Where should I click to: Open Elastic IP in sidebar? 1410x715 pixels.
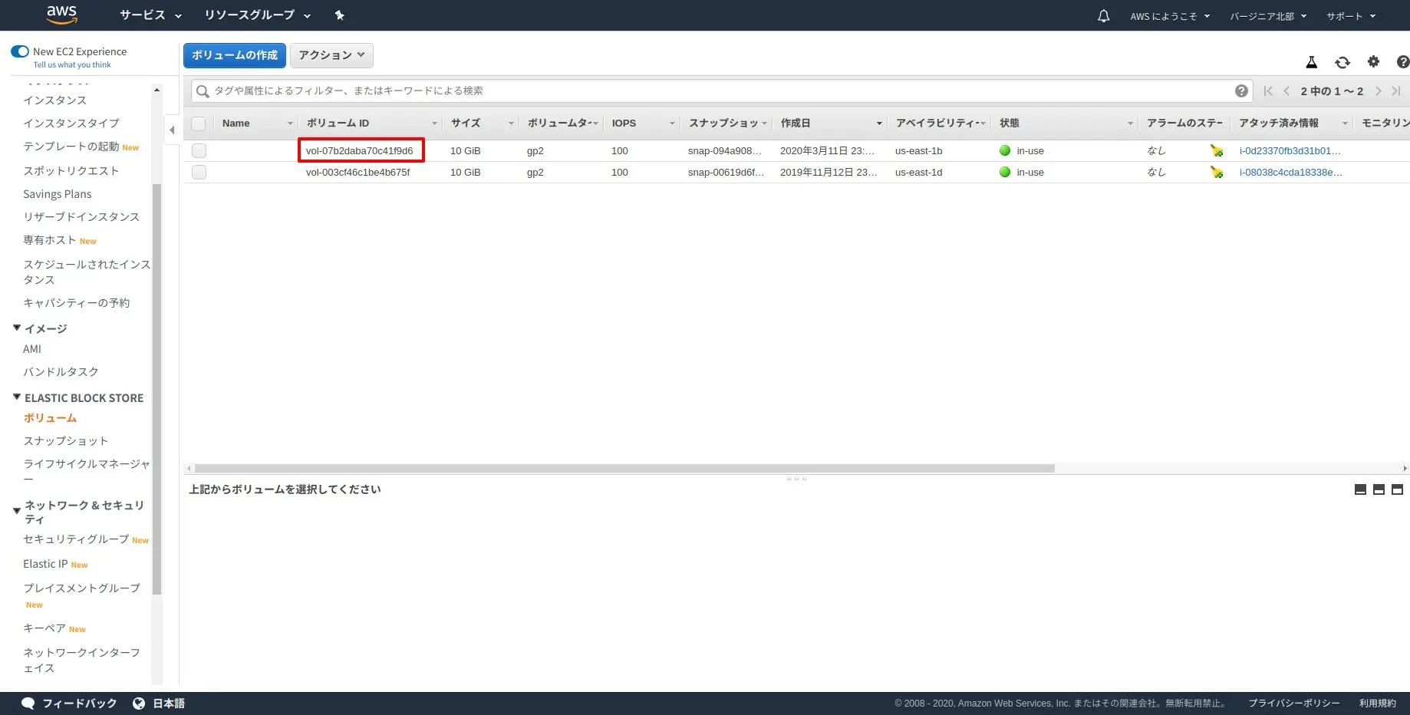point(45,564)
